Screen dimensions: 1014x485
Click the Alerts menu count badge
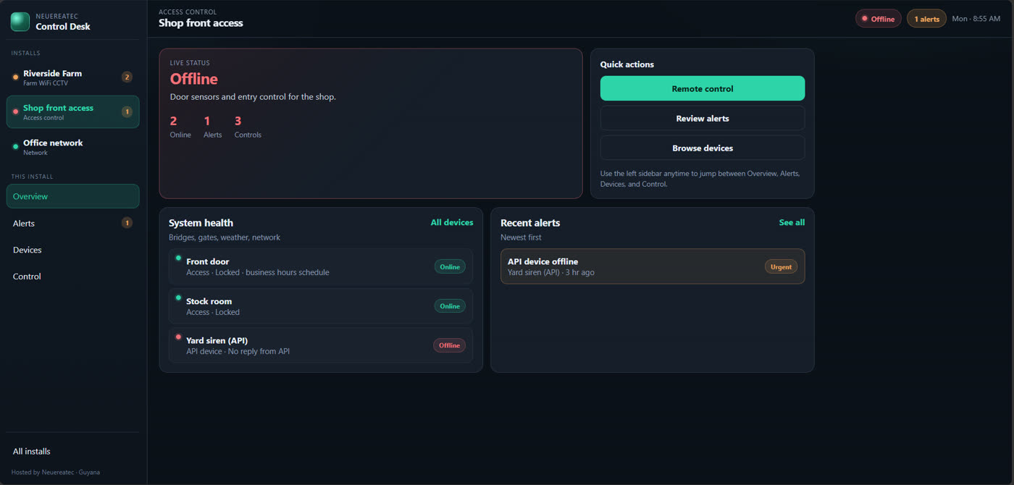pos(127,223)
